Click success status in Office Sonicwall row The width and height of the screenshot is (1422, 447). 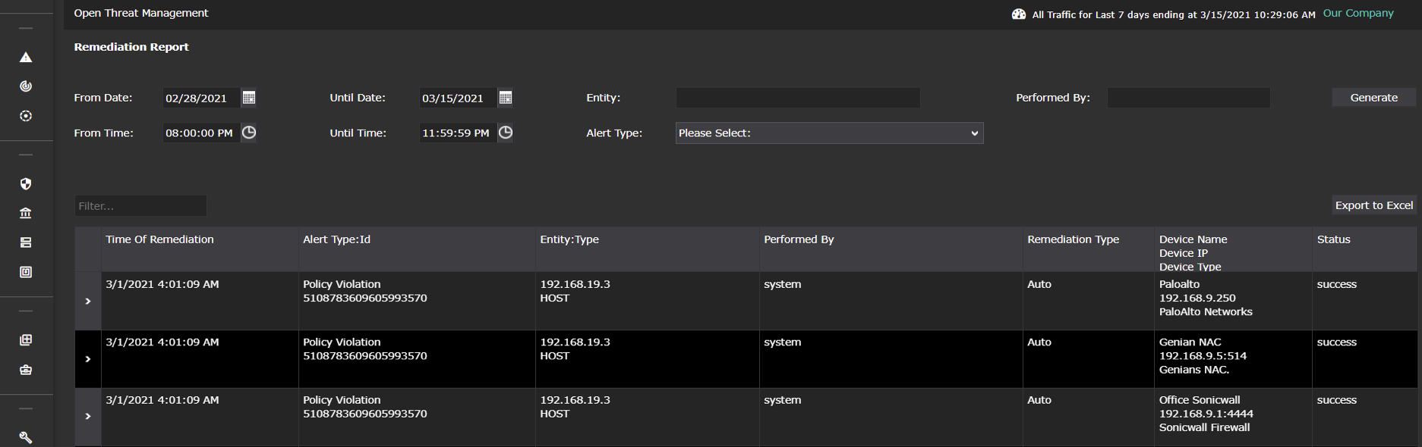click(x=1336, y=400)
